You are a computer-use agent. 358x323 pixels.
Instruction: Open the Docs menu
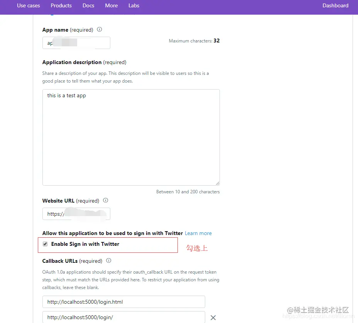point(88,5)
